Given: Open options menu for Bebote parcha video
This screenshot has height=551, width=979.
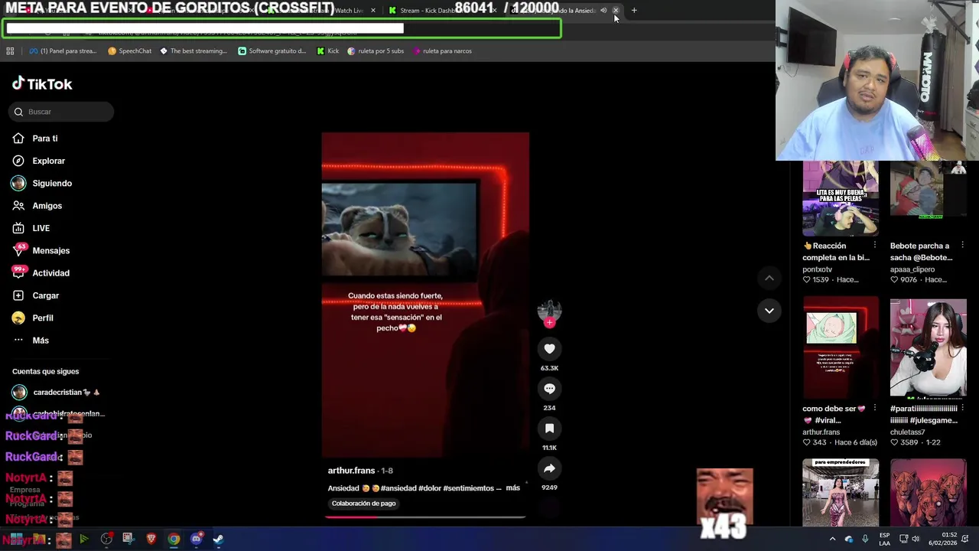Looking at the screenshot, I should point(962,246).
